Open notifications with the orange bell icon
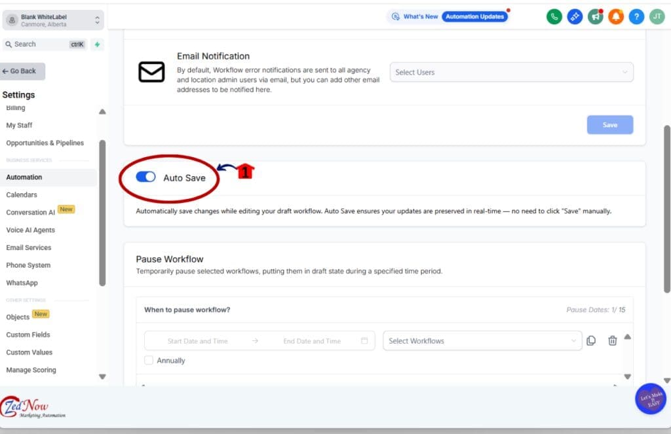 click(616, 16)
